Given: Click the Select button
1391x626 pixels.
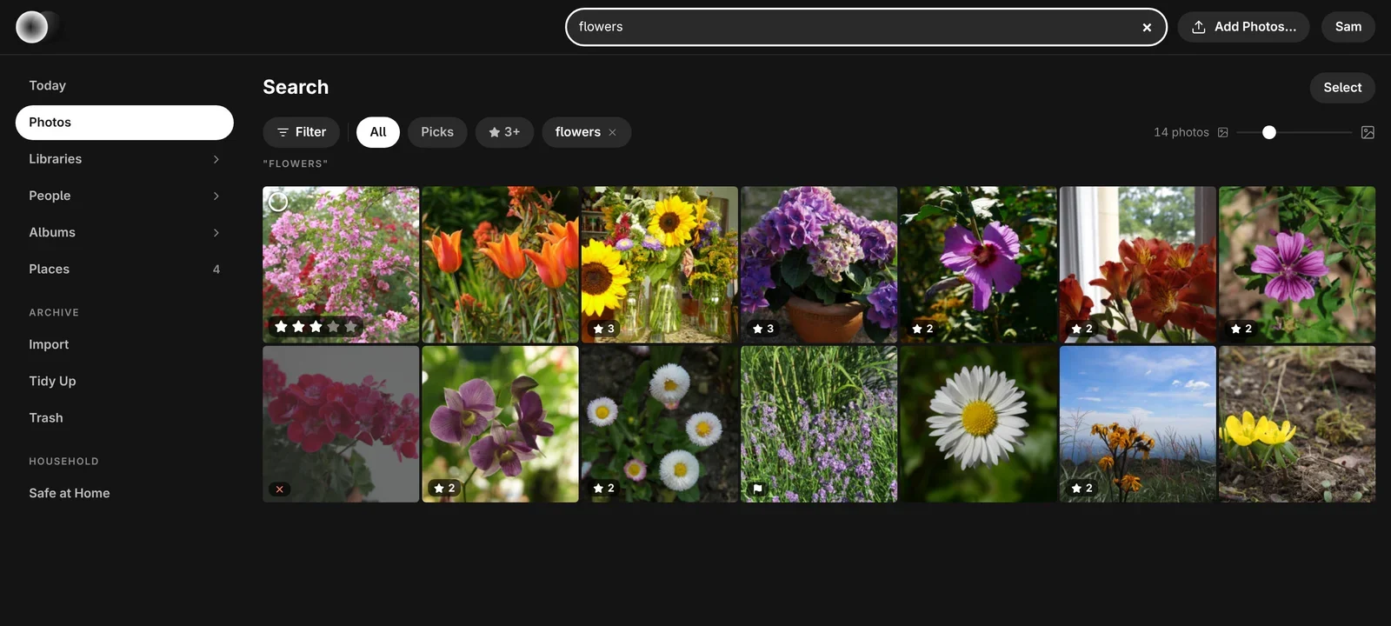Looking at the screenshot, I should [1342, 88].
